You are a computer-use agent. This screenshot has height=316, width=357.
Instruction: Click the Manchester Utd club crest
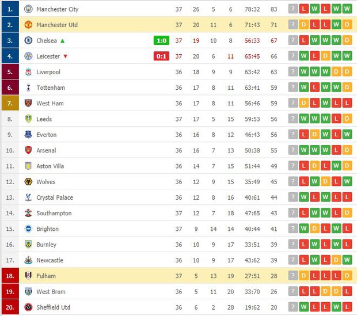28,25
